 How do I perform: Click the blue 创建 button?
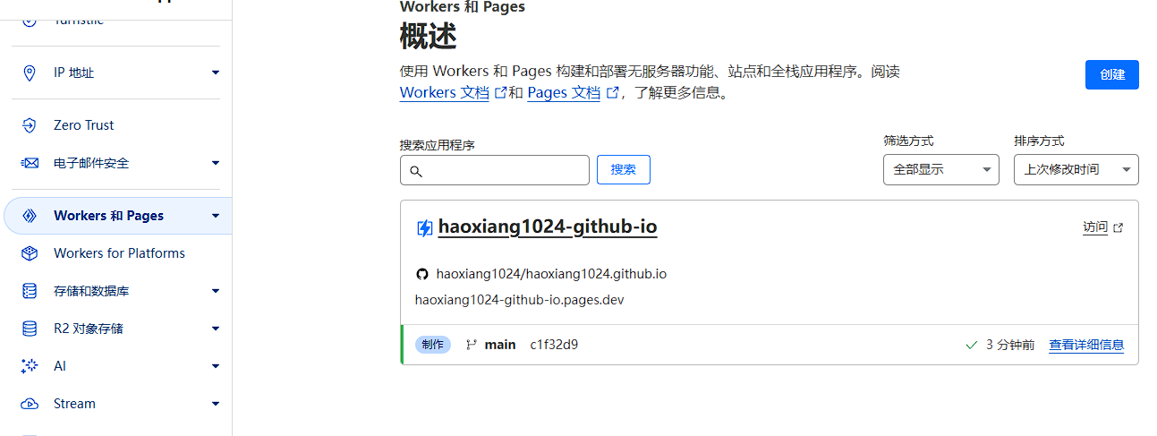1112,74
